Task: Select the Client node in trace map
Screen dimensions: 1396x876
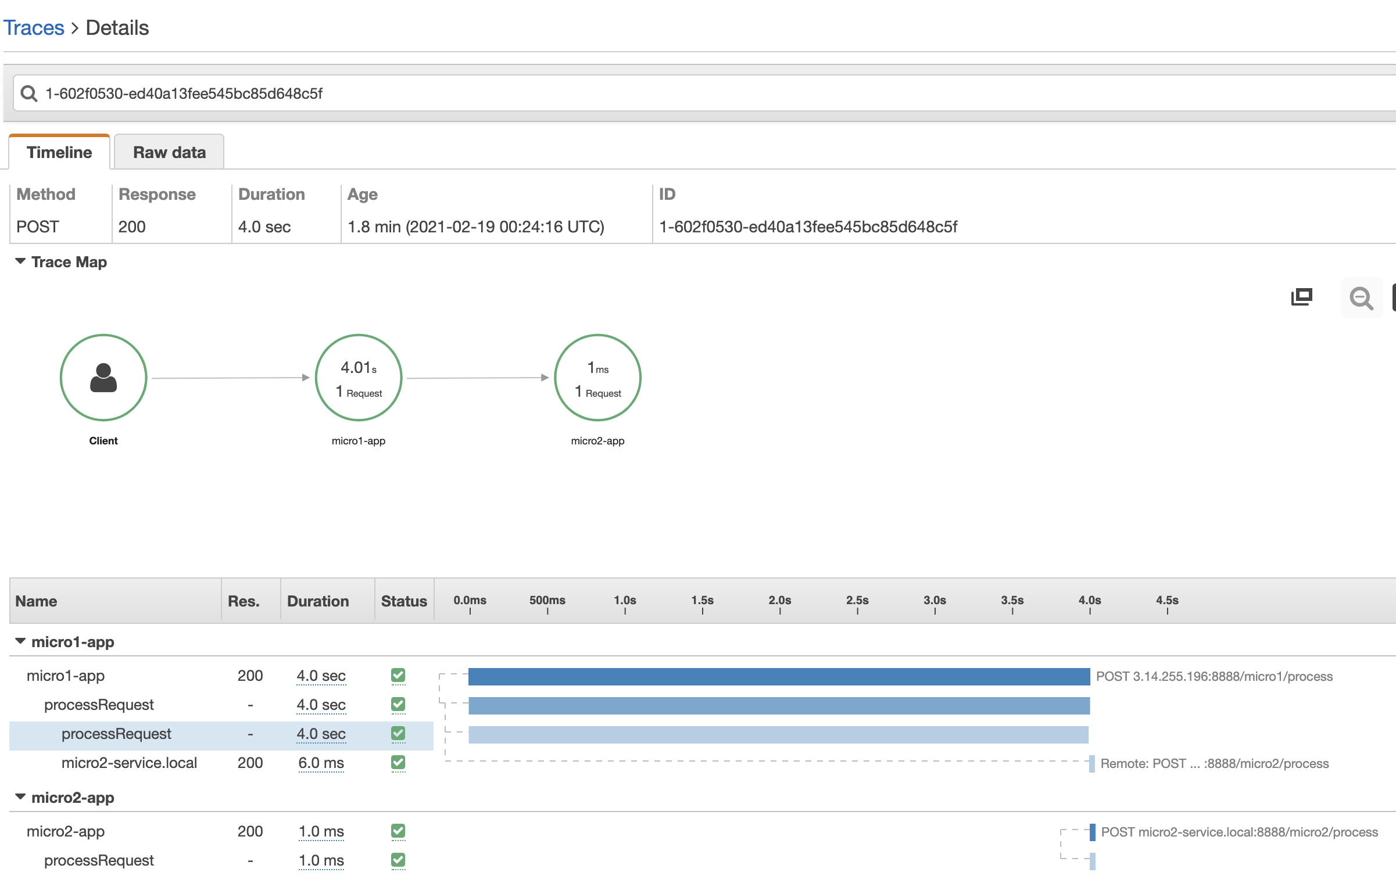Action: pos(103,378)
